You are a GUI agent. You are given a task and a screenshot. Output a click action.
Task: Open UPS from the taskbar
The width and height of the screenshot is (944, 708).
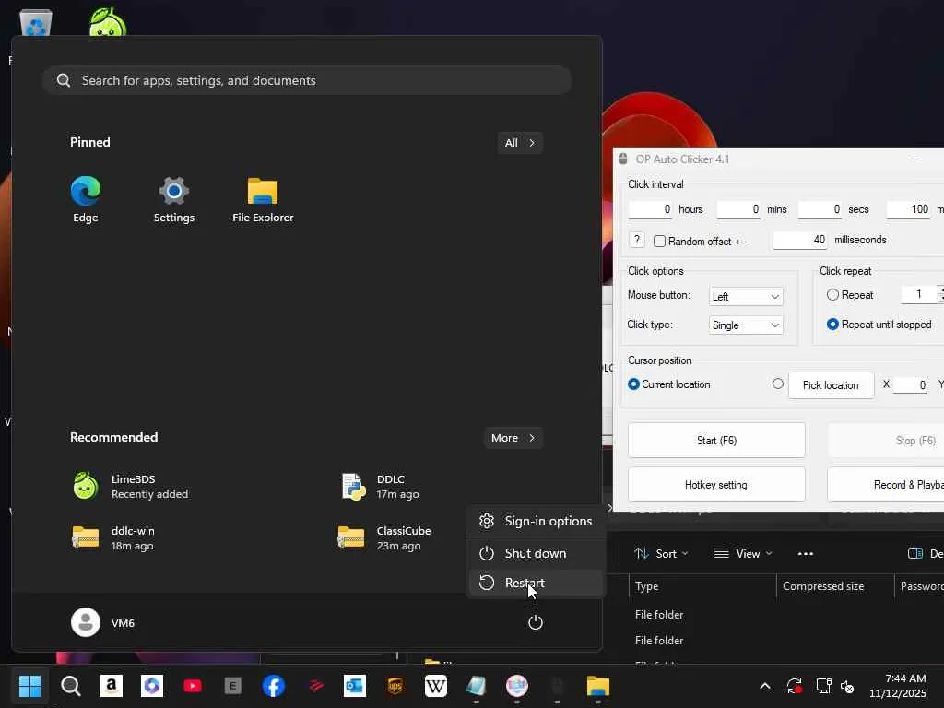[395, 686]
